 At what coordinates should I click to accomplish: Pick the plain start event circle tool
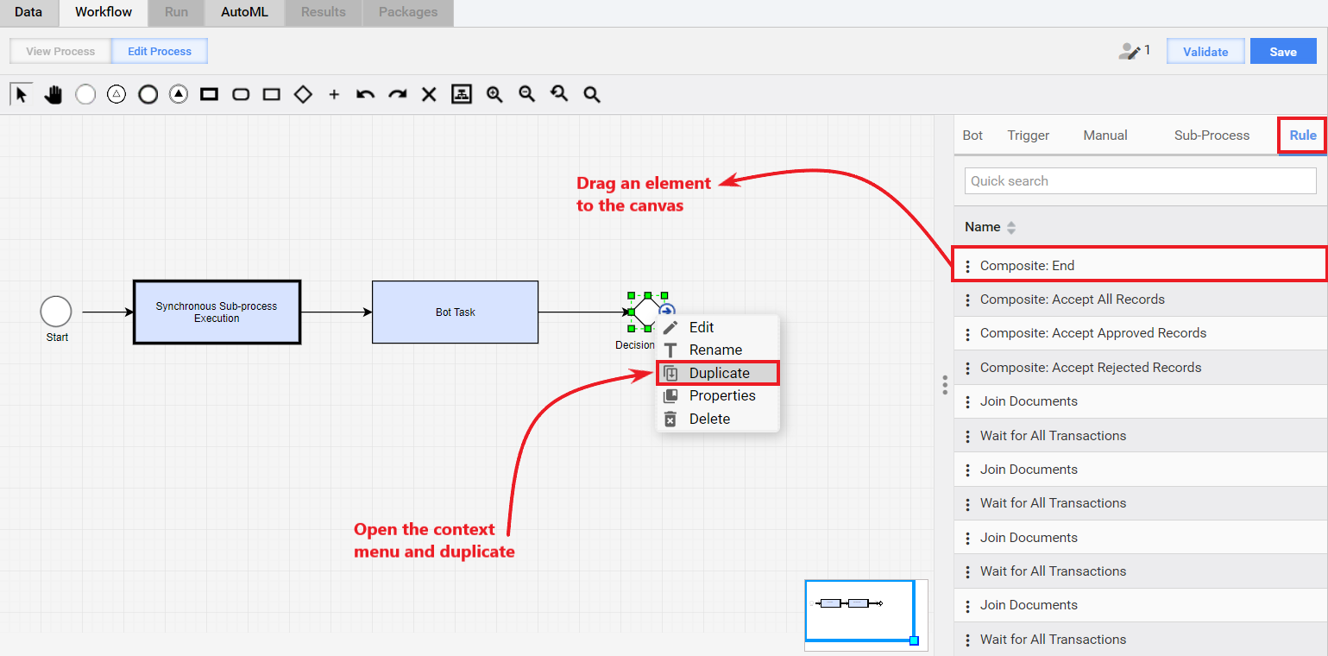point(85,94)
